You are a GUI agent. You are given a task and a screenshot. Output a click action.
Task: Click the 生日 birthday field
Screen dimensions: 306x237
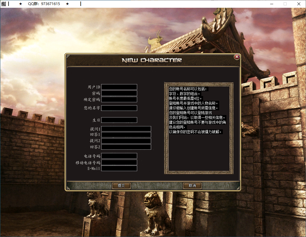click(119, 120)
